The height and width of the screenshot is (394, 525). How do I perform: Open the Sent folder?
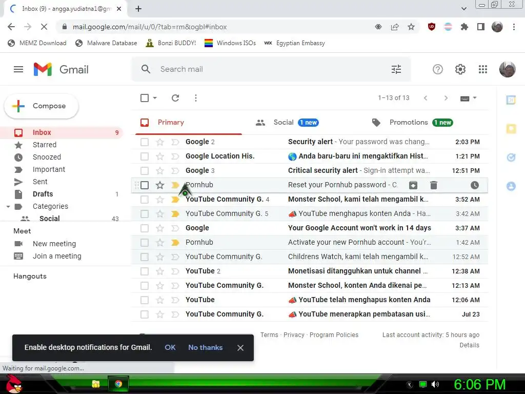tap(40, 182)
